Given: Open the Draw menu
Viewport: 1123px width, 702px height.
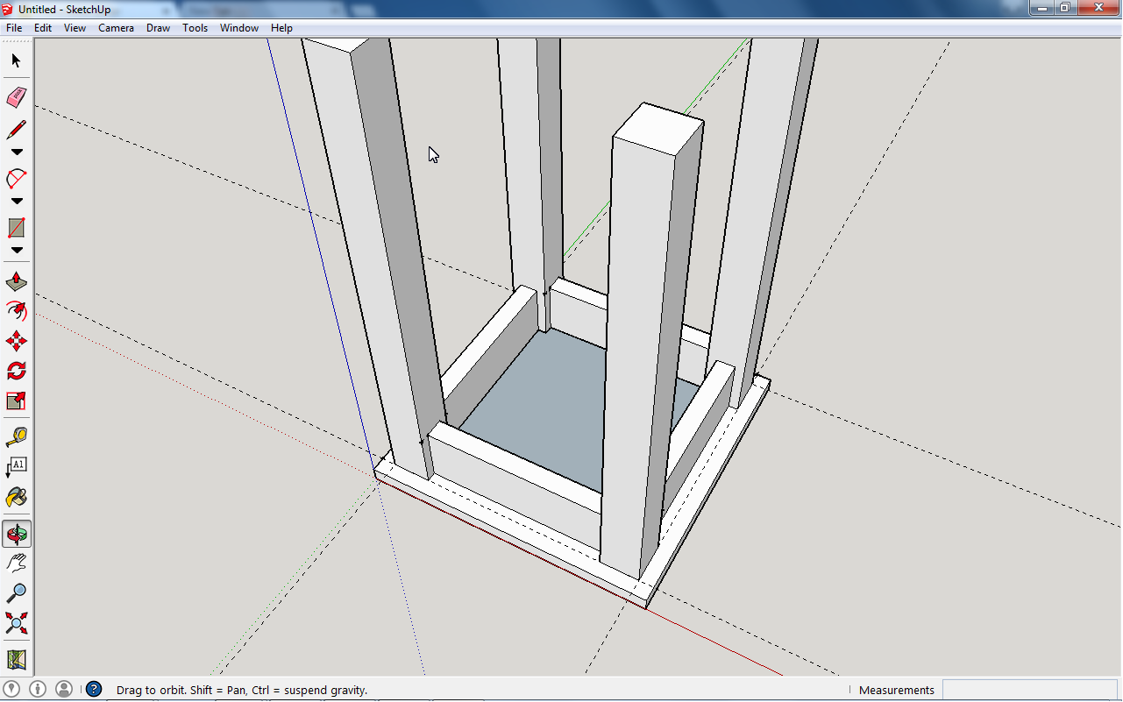Looking at the screenshot, I should (x=158, y=28).
